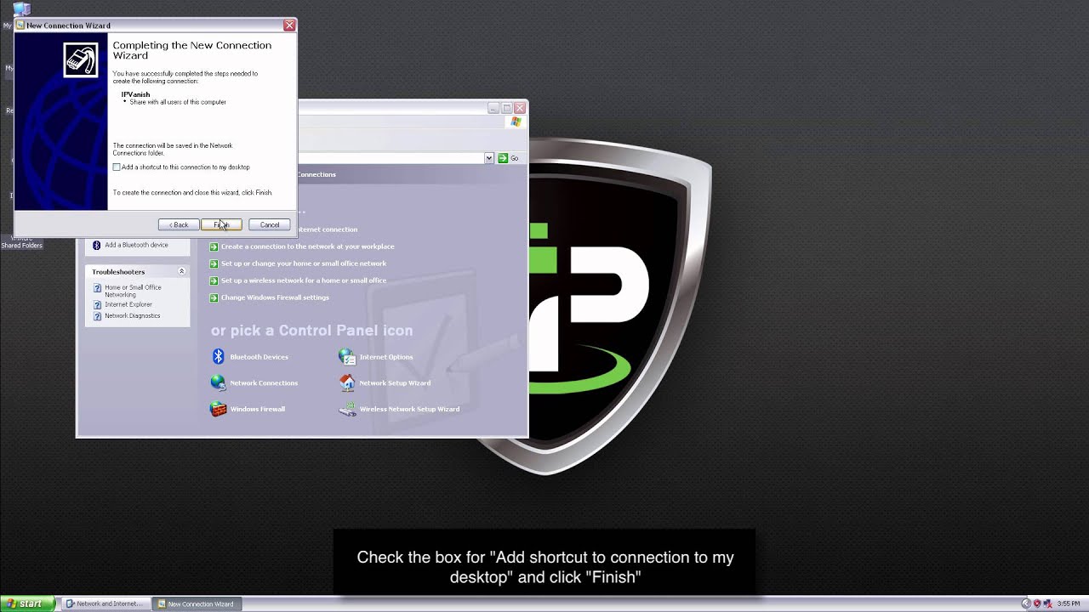Image resolution: width=1089 pixels, height=612 pixels.
Task: Click Change Windows Firewall settings link
Action: point(275,297)
